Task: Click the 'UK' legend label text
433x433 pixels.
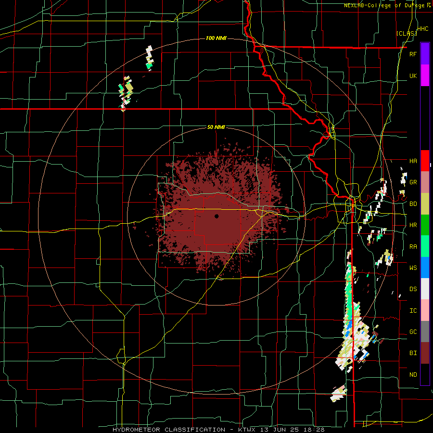Action: 413,76
